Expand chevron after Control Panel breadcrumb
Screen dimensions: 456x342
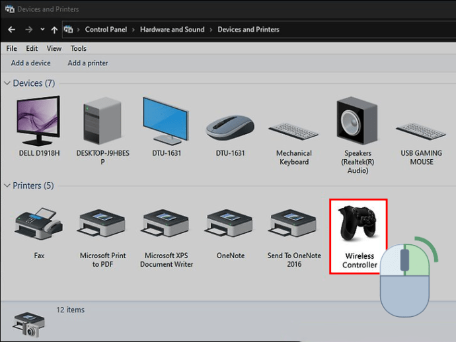click(x=133, y=30)
